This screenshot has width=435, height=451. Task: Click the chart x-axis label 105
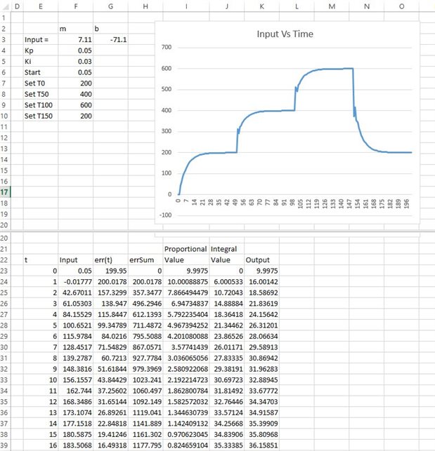[300, 203]
